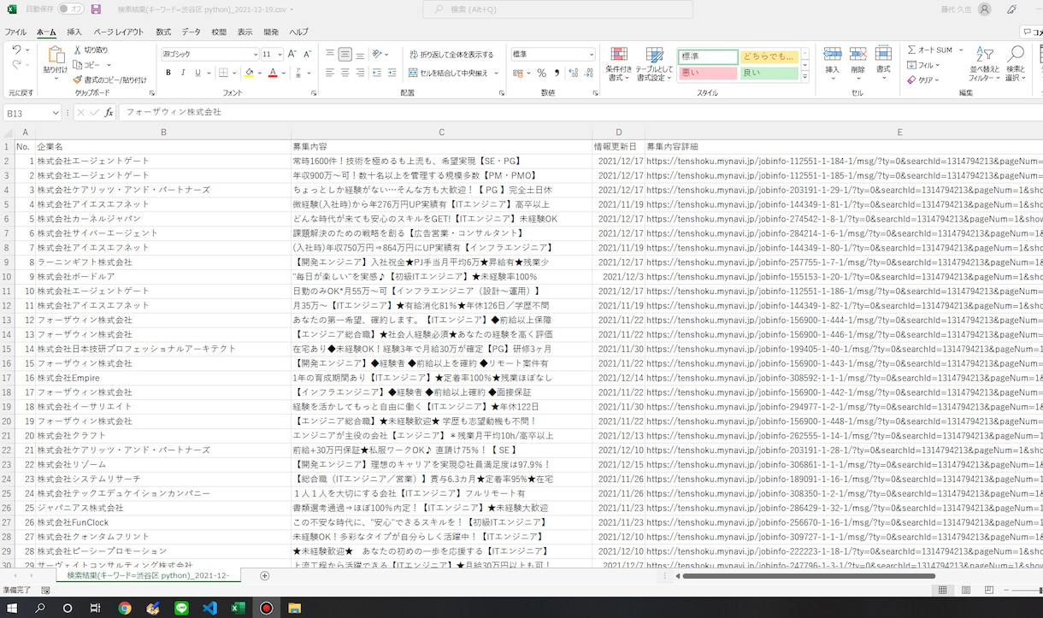Expand the number format dropdown
The width and height of the screenshot is (1043, 618).
591,54
